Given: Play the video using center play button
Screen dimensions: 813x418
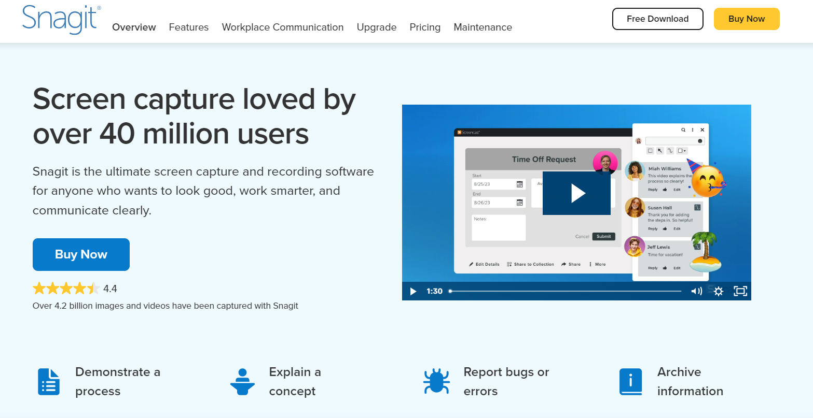Looking at the screenshot, I should click(576, 193).
